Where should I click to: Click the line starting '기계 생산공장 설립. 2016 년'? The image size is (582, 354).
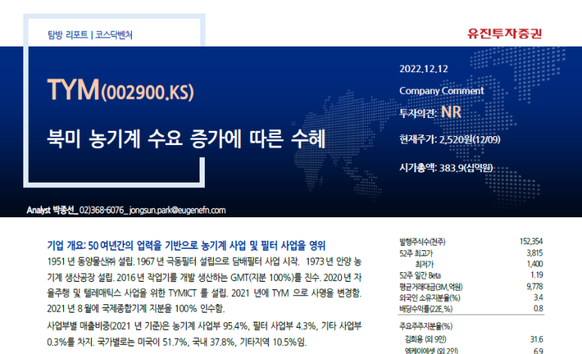tap(204, 277)
